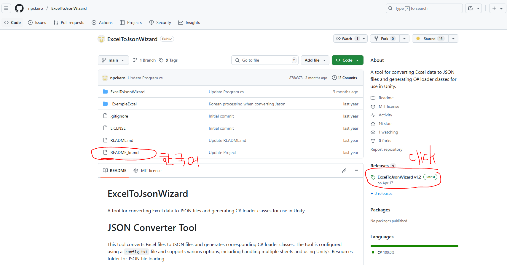This screenshot has height=265, width=507.
Task: Open the README_kr.md file
Action: pos(125,152)
